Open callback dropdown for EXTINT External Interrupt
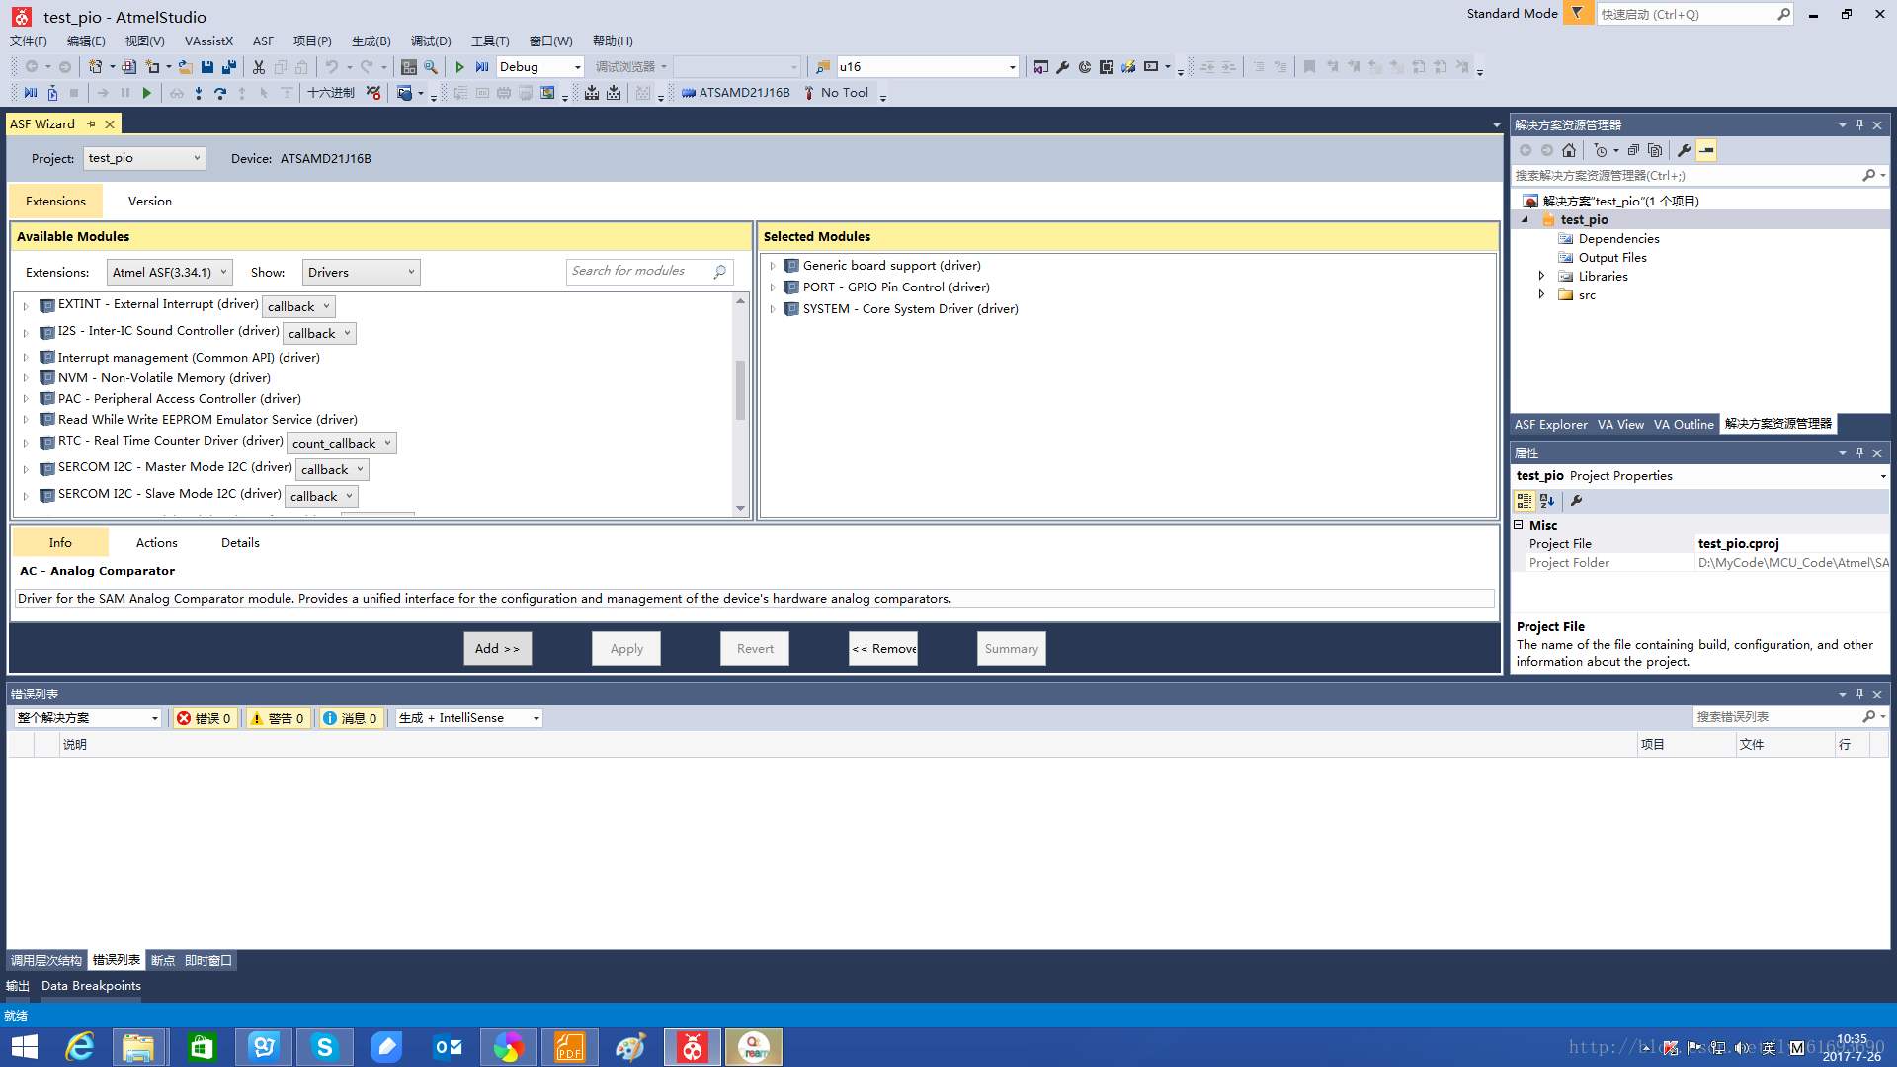1897x1067 pixels. tap(298, 306)
